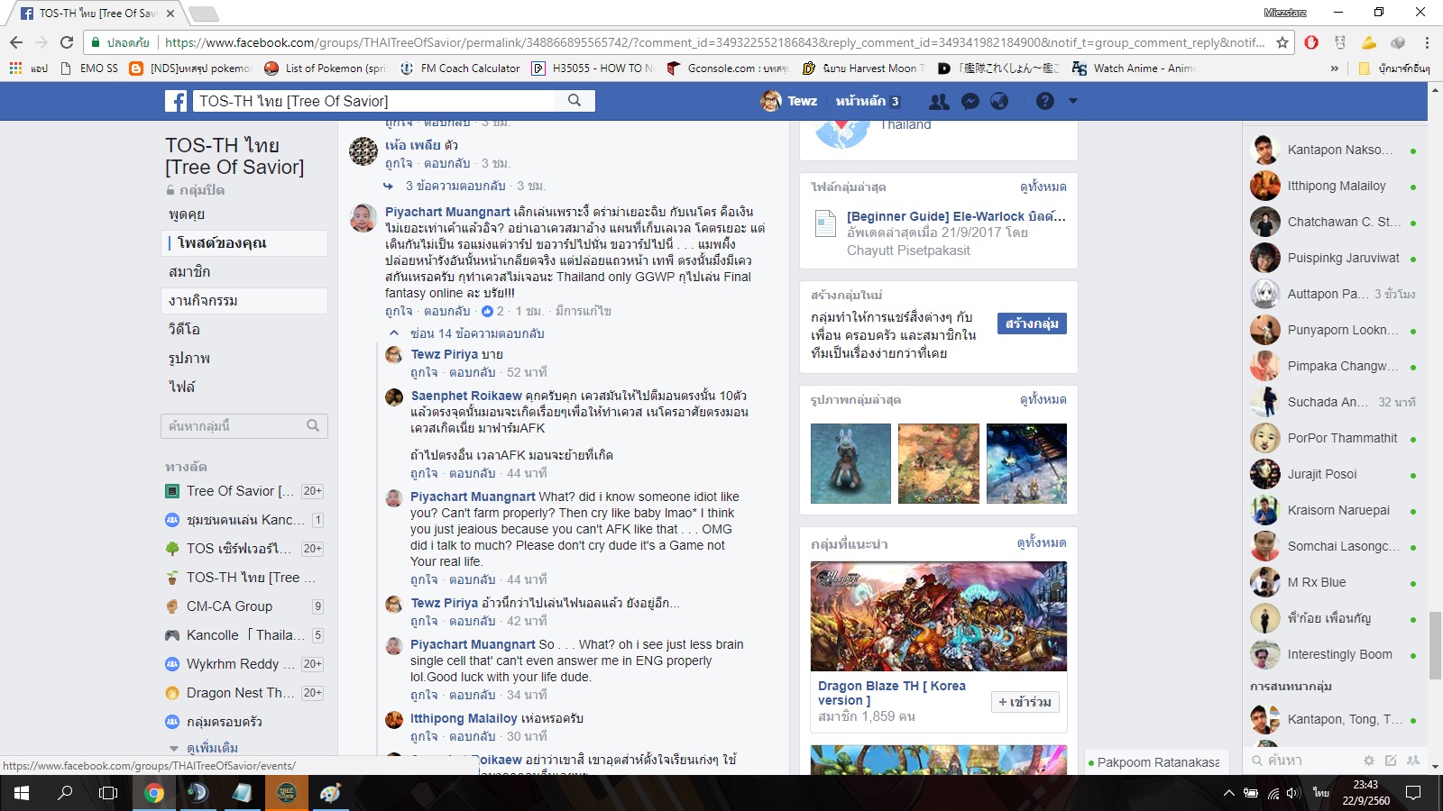Click the file document icon for Beginner Guide
Image resolution: width=1443 pixels, height=811 pixels.
click(x=825, y=223)
